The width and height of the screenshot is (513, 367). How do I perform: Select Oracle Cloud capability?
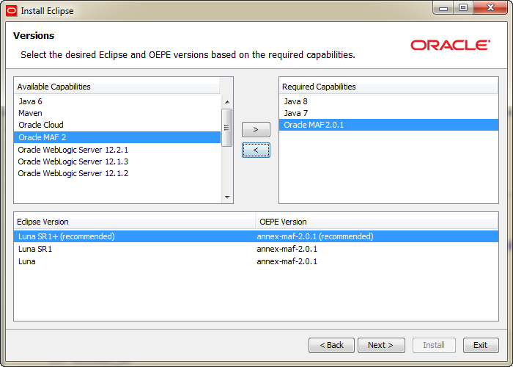(117, 125)
